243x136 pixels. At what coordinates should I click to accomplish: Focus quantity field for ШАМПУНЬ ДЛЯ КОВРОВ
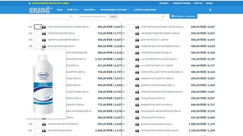(x=38, y=40)
